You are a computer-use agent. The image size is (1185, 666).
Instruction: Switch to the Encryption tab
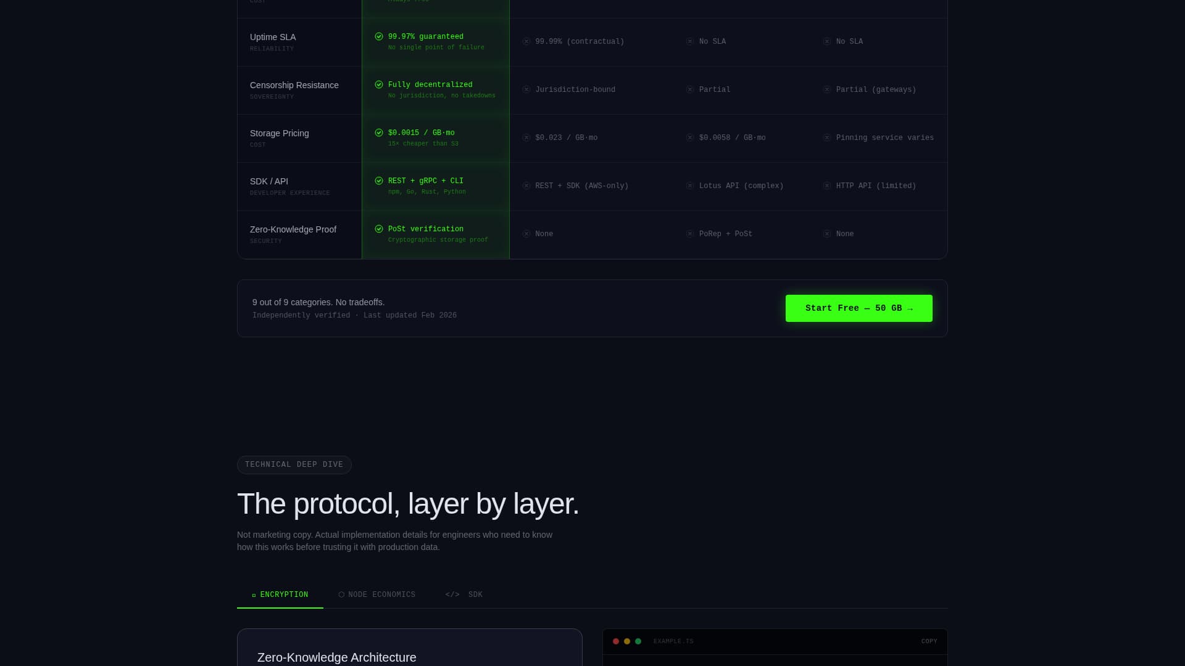pyautogui.click(x=280, y=594)
